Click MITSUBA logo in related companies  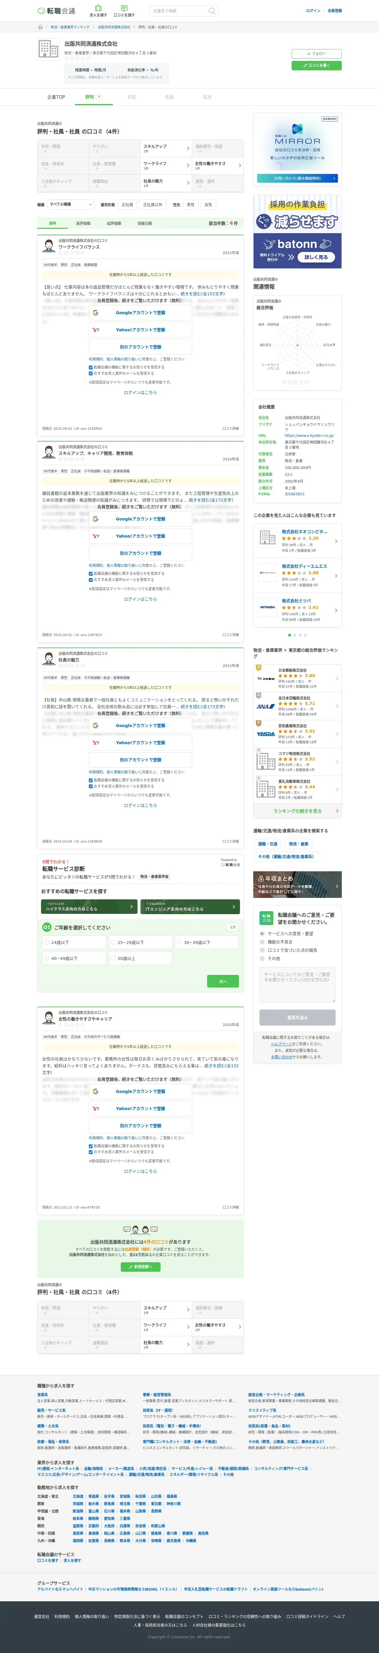pos(267,607)
